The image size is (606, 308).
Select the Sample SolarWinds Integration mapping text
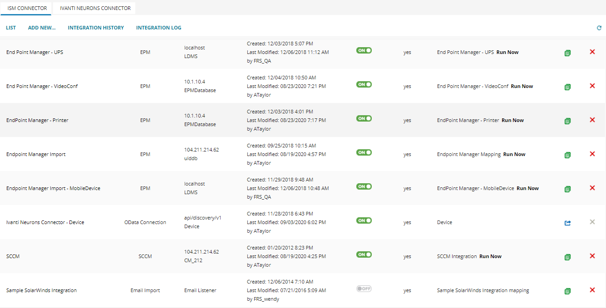tap(483, 290)
